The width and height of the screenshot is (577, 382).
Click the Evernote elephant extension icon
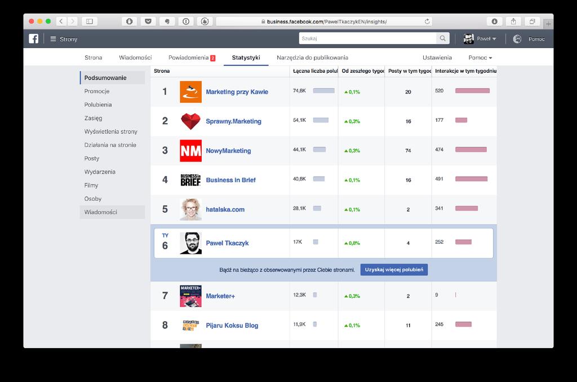(x=167, y=21)
